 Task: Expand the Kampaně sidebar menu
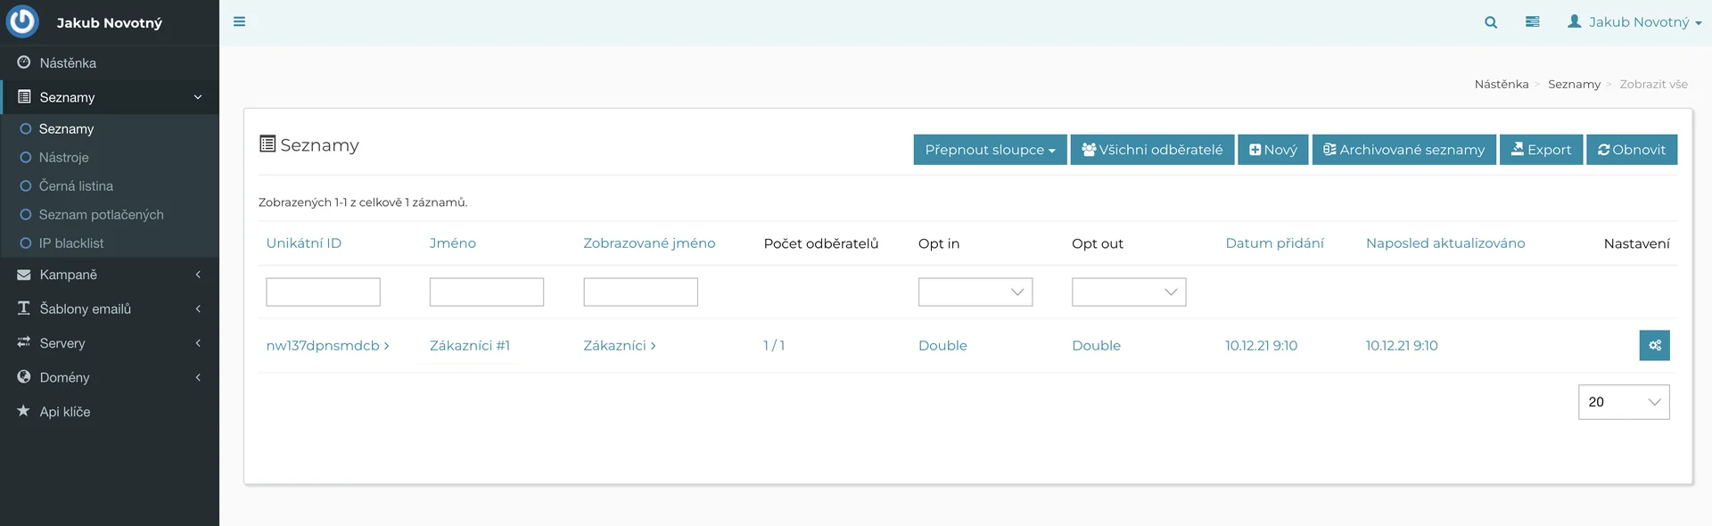tap(68, 275)
